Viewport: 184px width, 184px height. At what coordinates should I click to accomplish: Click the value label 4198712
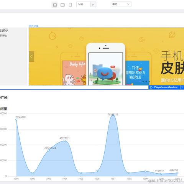coord(174,170)
